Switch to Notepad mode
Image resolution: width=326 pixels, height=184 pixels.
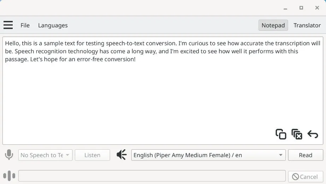coord(273,25)
